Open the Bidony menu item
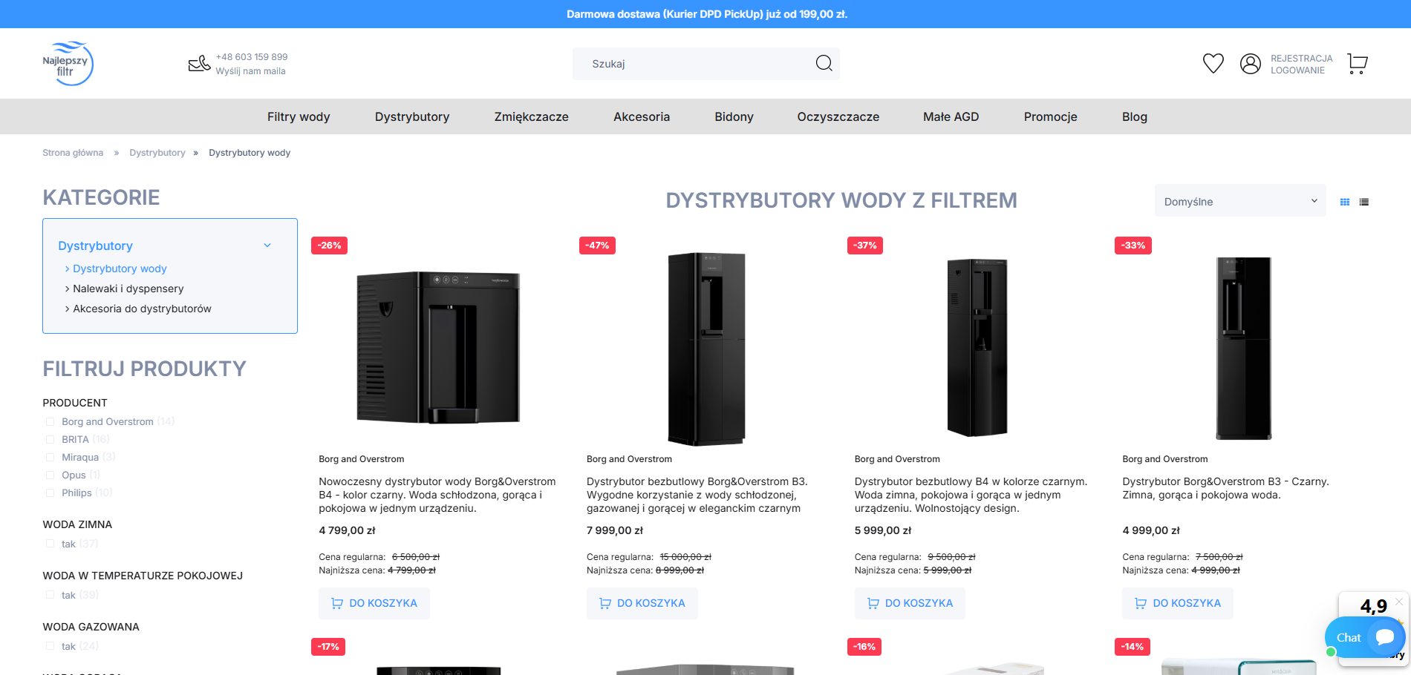The image size is (1411, 675). 734,116
